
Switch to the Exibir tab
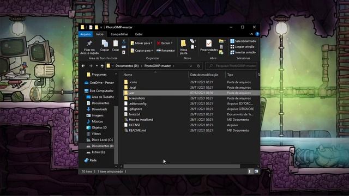pos(139,34)
